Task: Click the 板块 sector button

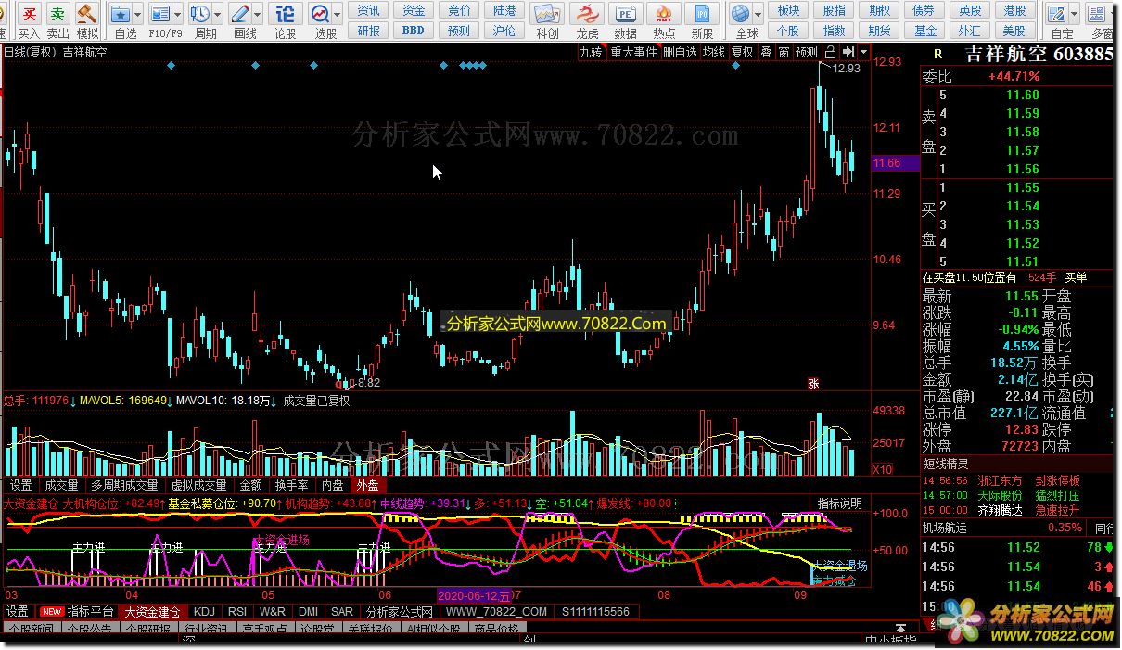Action: click(788, 10)
